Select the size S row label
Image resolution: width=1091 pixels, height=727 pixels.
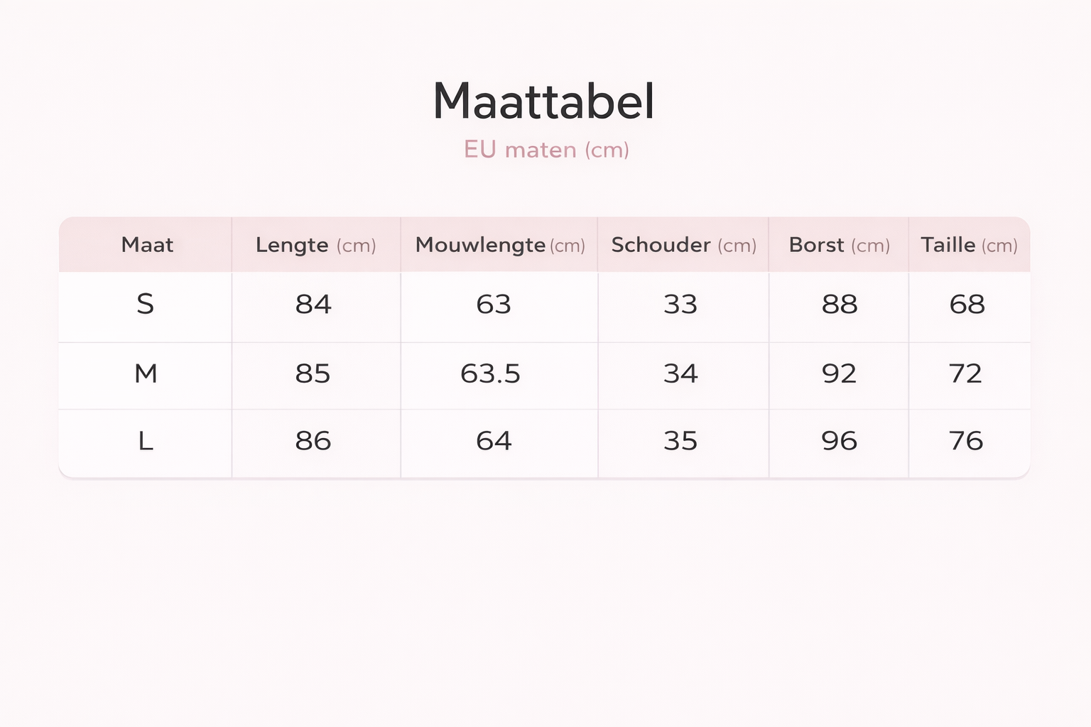(145, 305)
